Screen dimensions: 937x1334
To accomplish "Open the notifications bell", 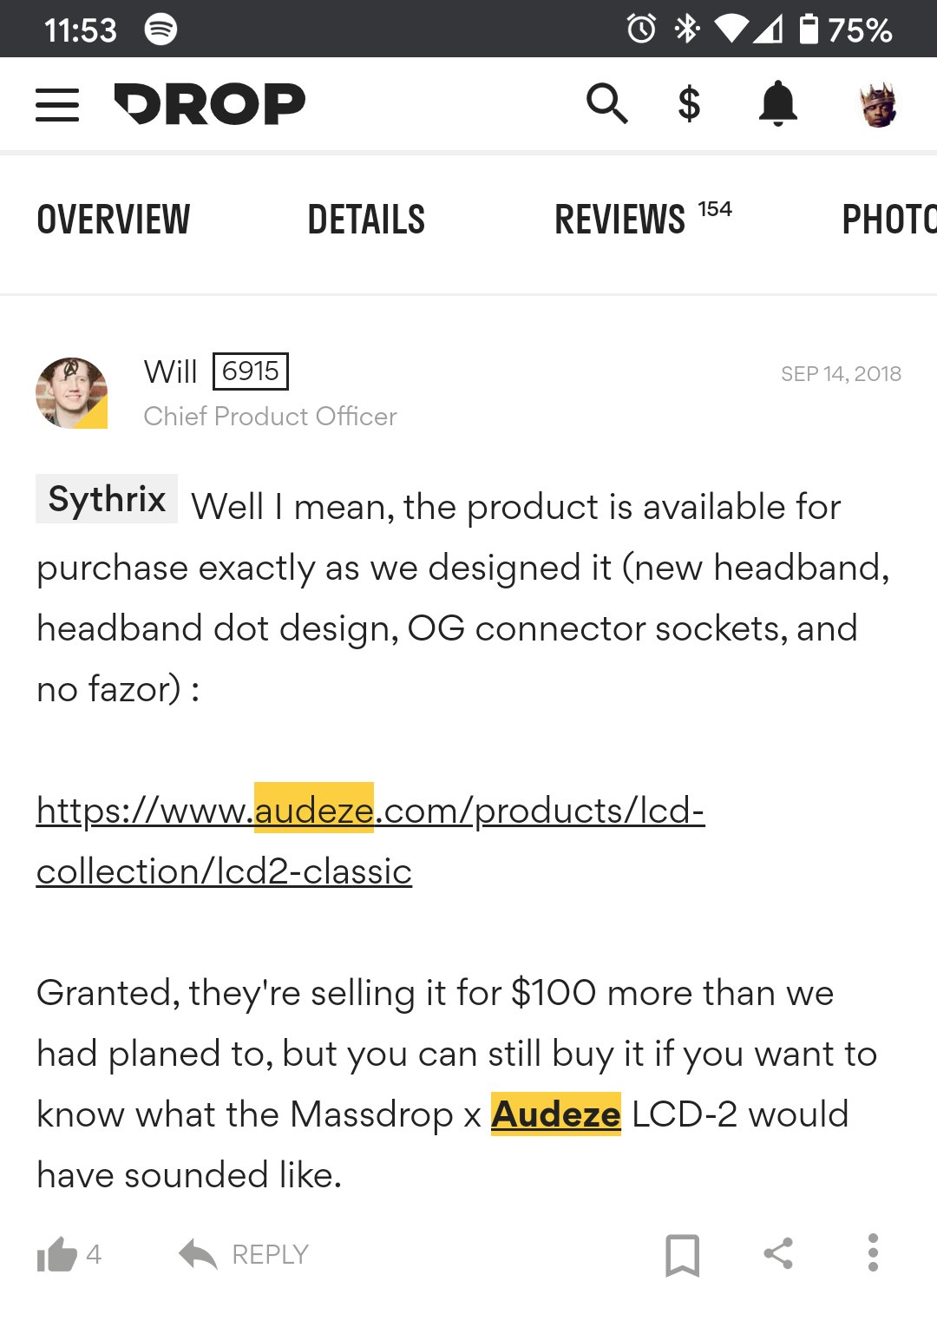I will tap(778, 104).
